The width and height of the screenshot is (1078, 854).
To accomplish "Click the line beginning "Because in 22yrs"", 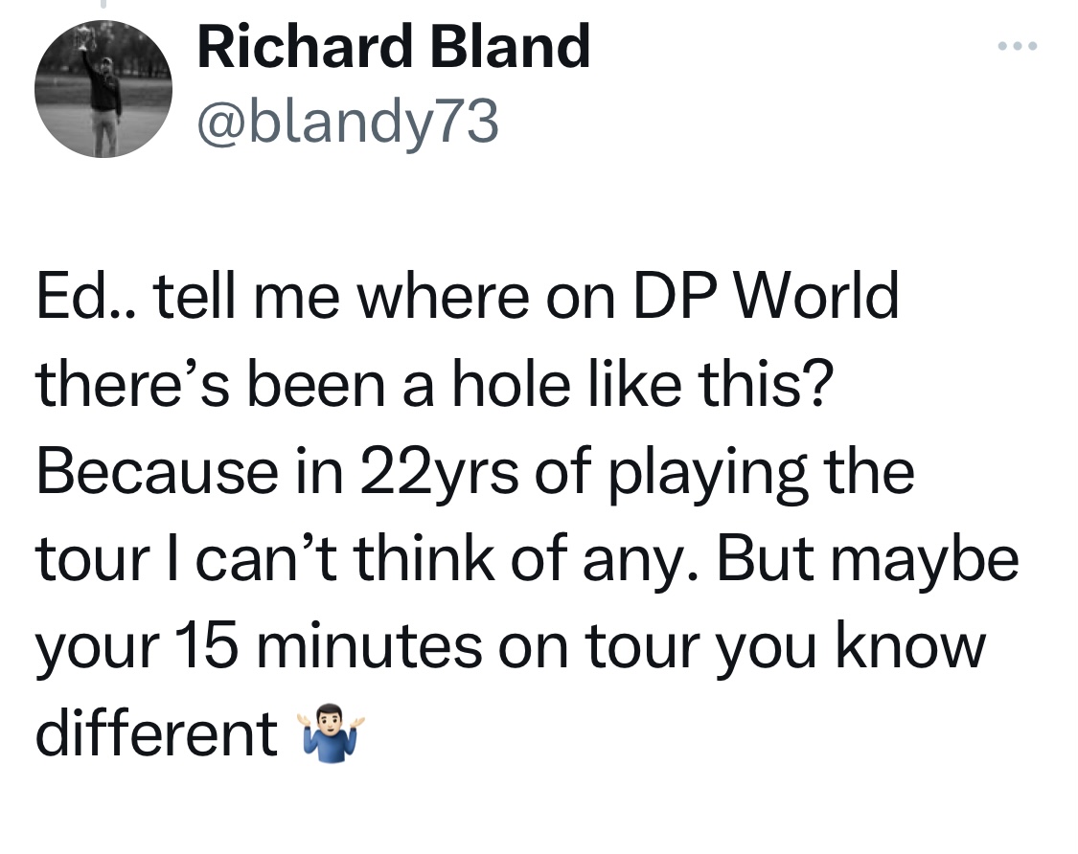I will pyautogui.click(x=474, y=473).
